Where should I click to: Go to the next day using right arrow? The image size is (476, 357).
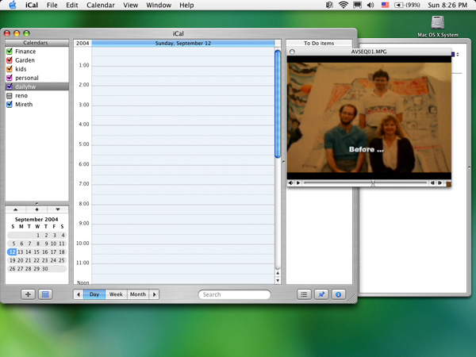(x=155, y=294)
